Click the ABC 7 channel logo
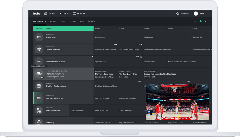The height and width of the screenshot is (137, 240). (x=39, y=49)
